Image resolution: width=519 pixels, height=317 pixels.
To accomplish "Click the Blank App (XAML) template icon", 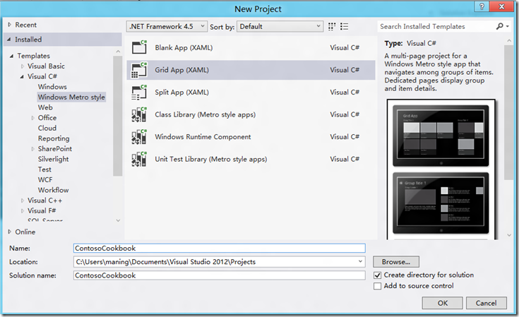I will click(139, 47).
